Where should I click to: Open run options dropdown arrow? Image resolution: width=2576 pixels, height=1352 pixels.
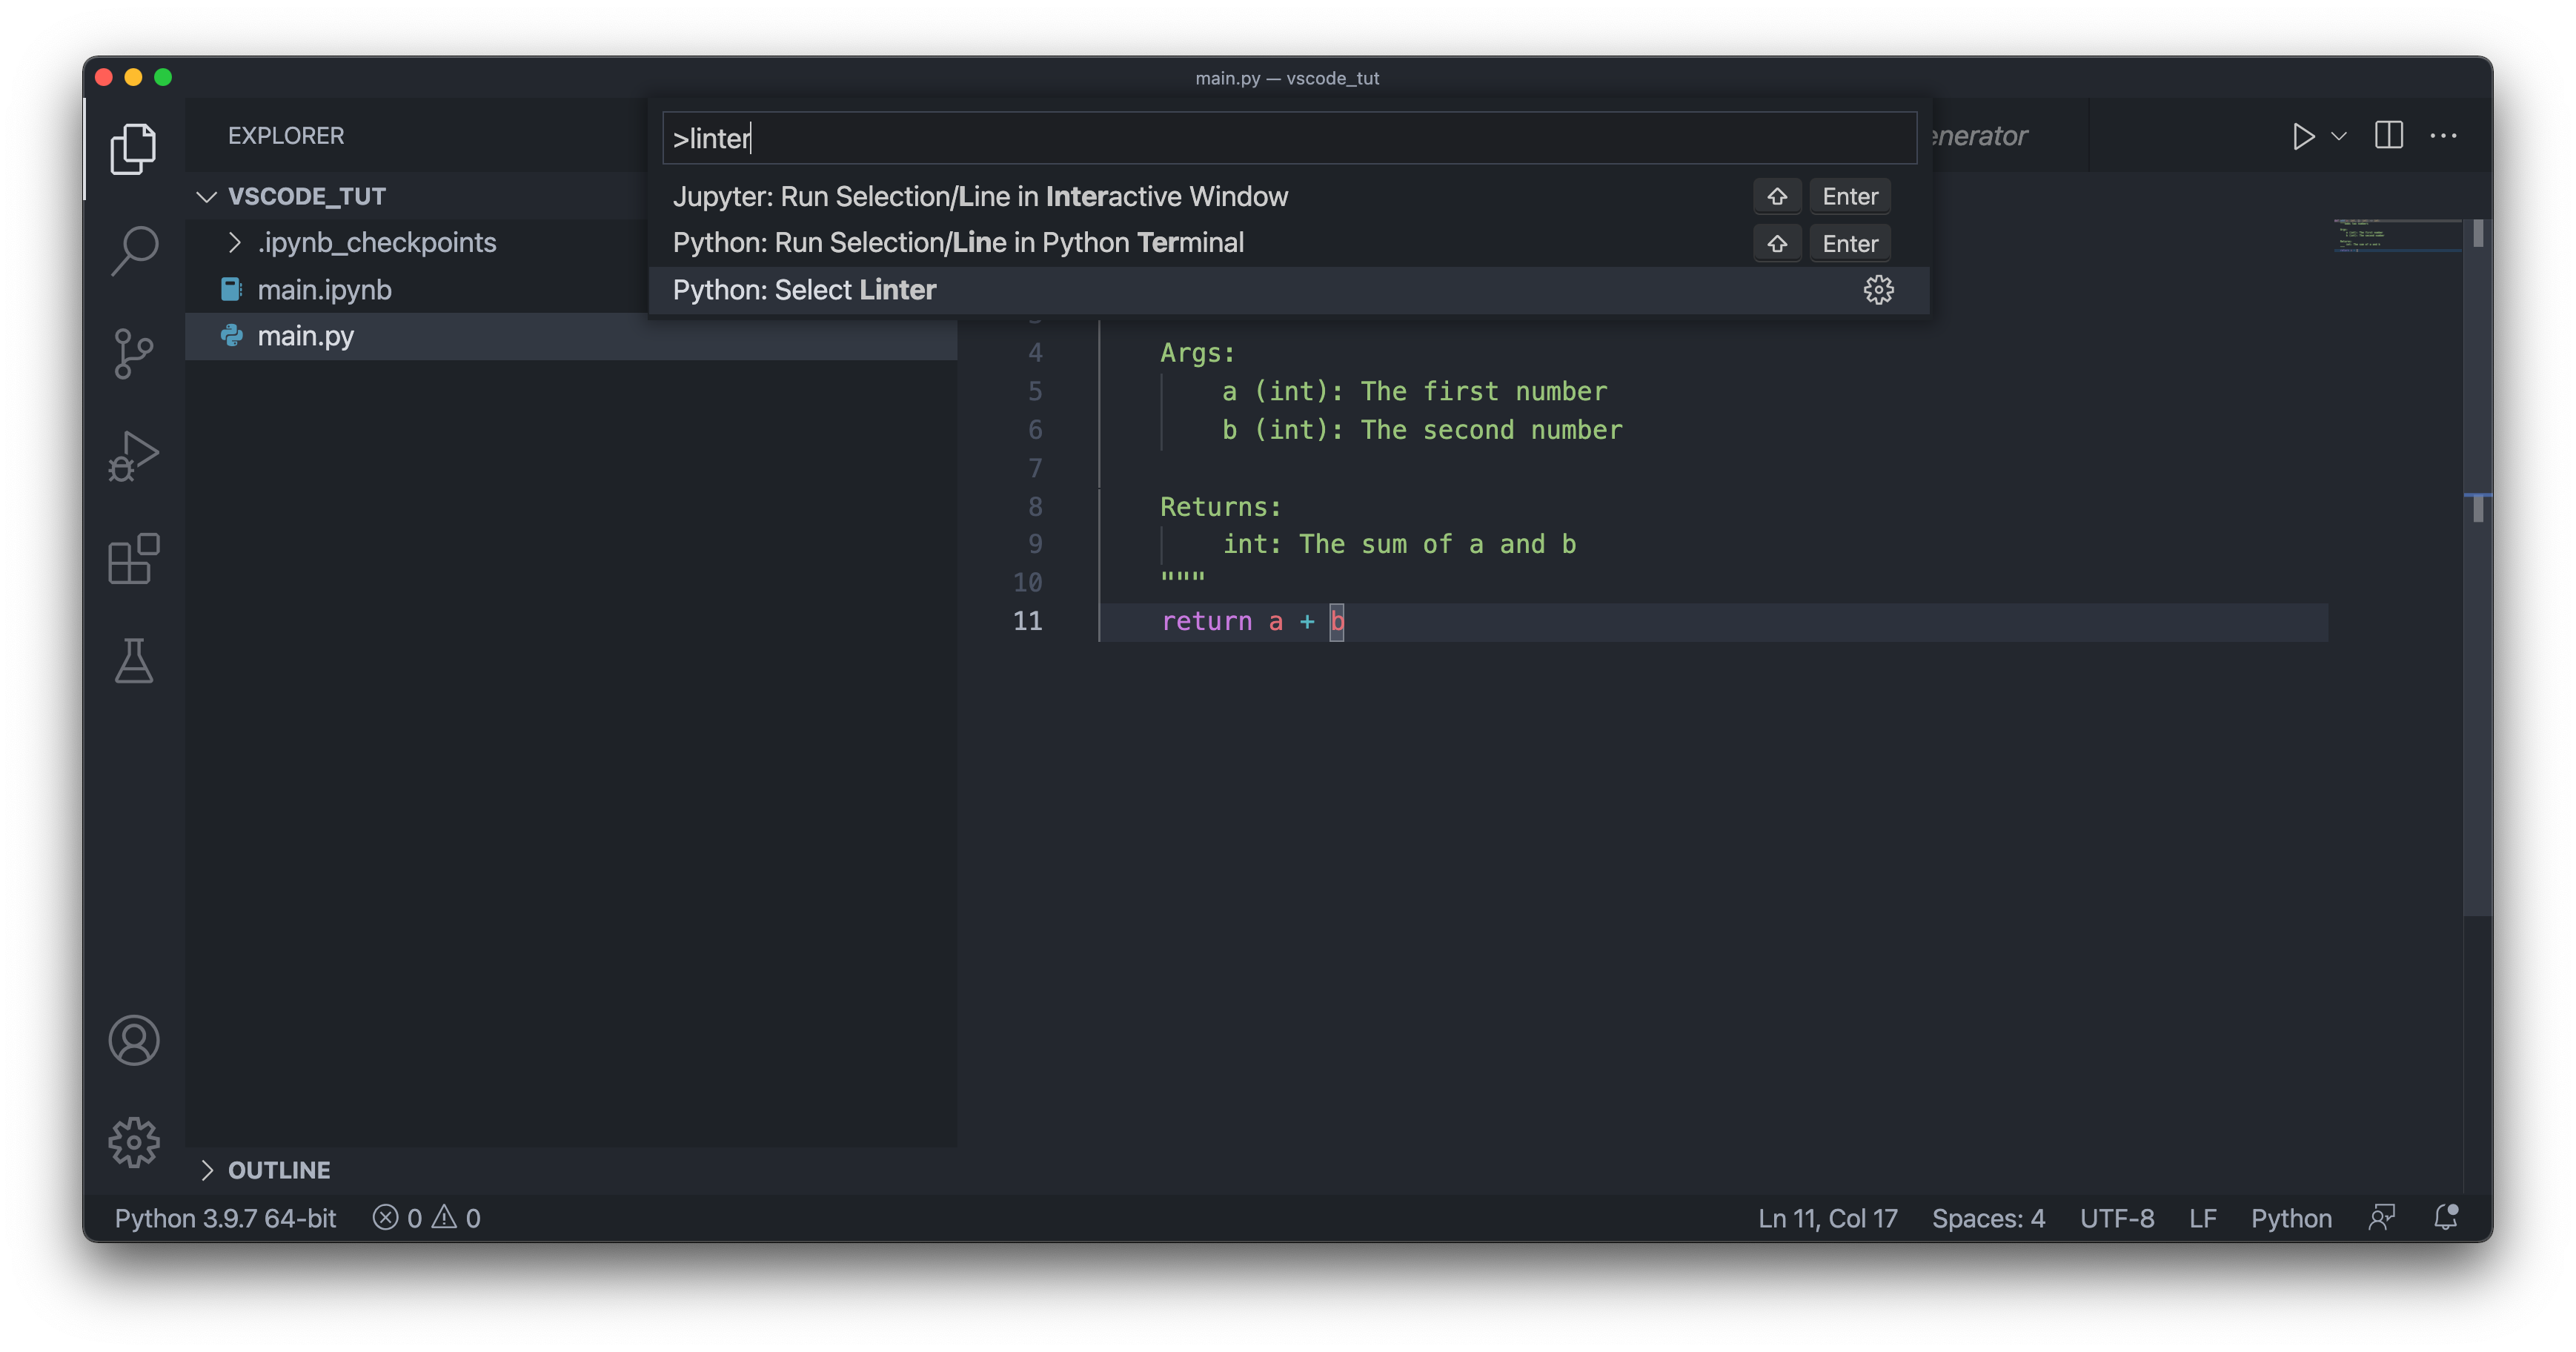2339,136
